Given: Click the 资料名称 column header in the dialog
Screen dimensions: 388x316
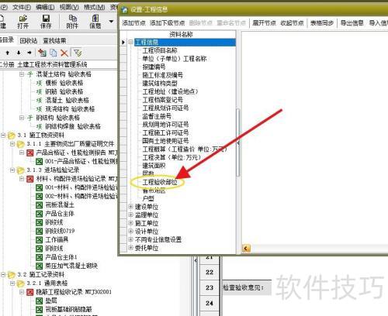Looking at the screenshot, I should click(x=181, y=34).
